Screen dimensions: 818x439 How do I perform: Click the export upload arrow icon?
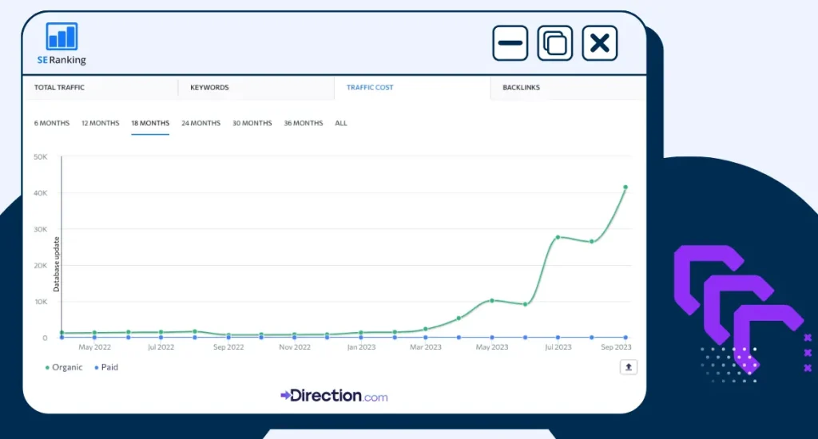[629, 366]
